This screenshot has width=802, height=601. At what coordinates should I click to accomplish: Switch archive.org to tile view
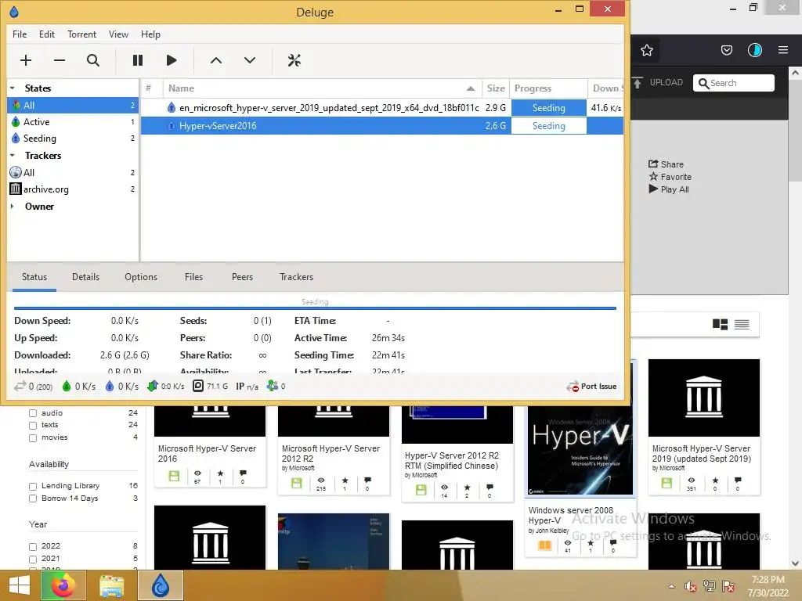pyautogui.click(x=721, y=324)
